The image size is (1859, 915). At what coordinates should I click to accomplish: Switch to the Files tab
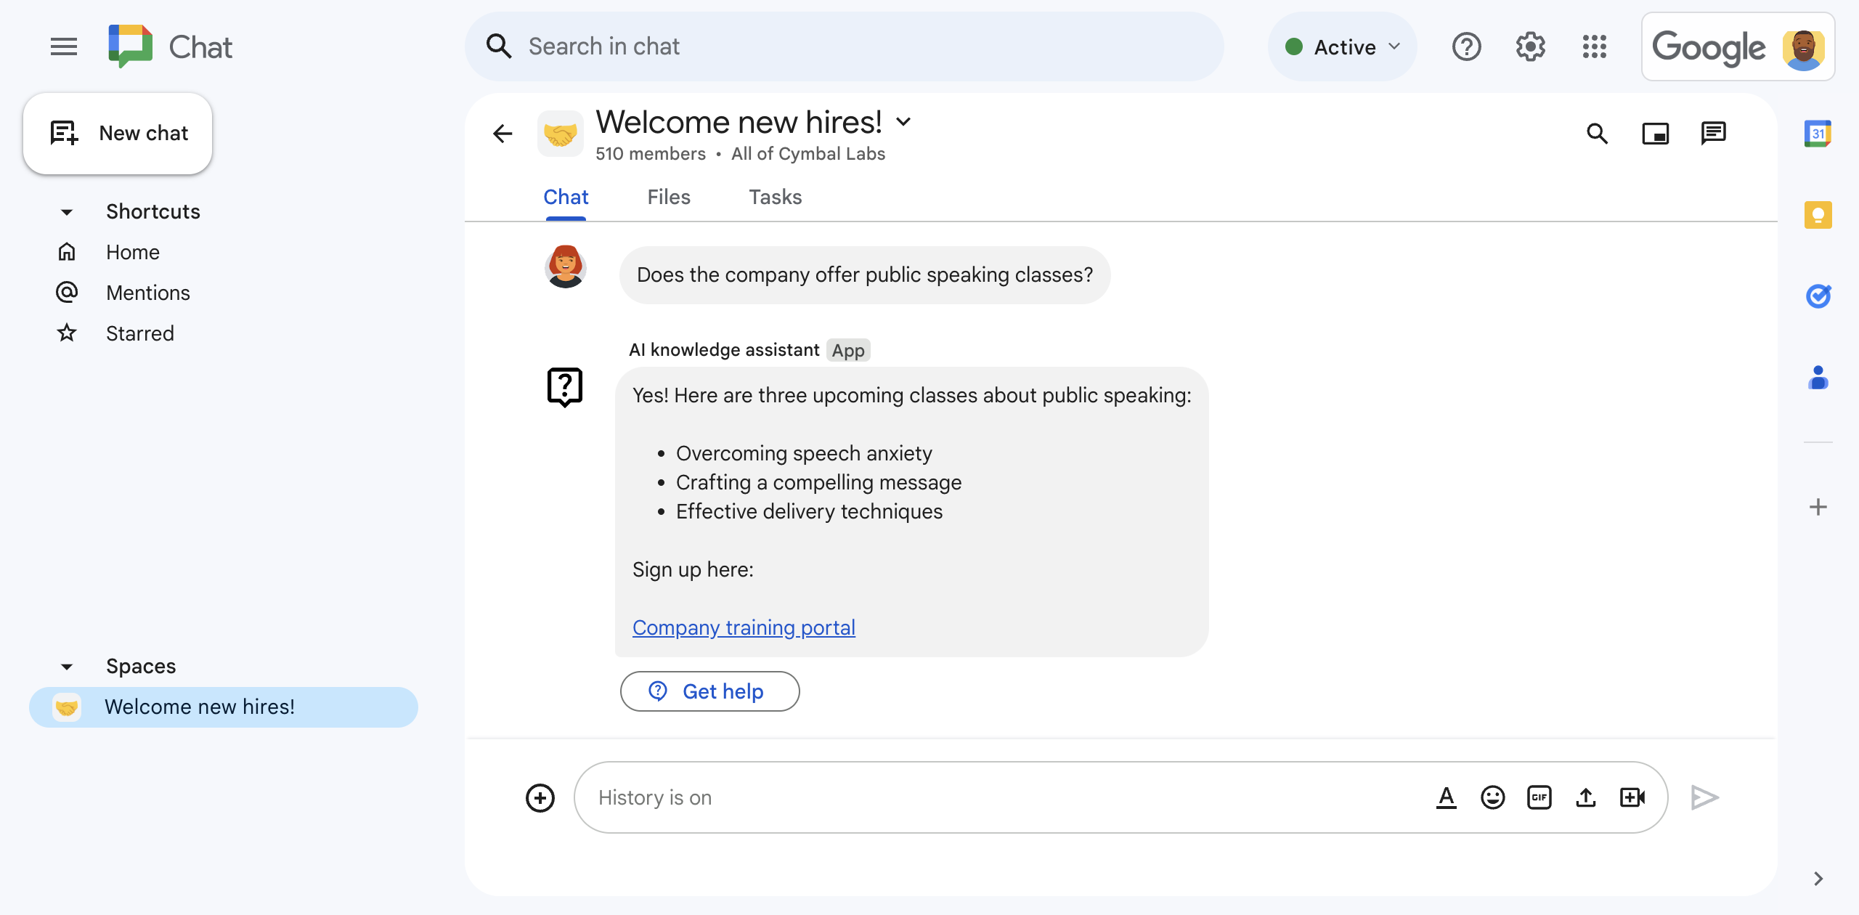tap(669, 197)
